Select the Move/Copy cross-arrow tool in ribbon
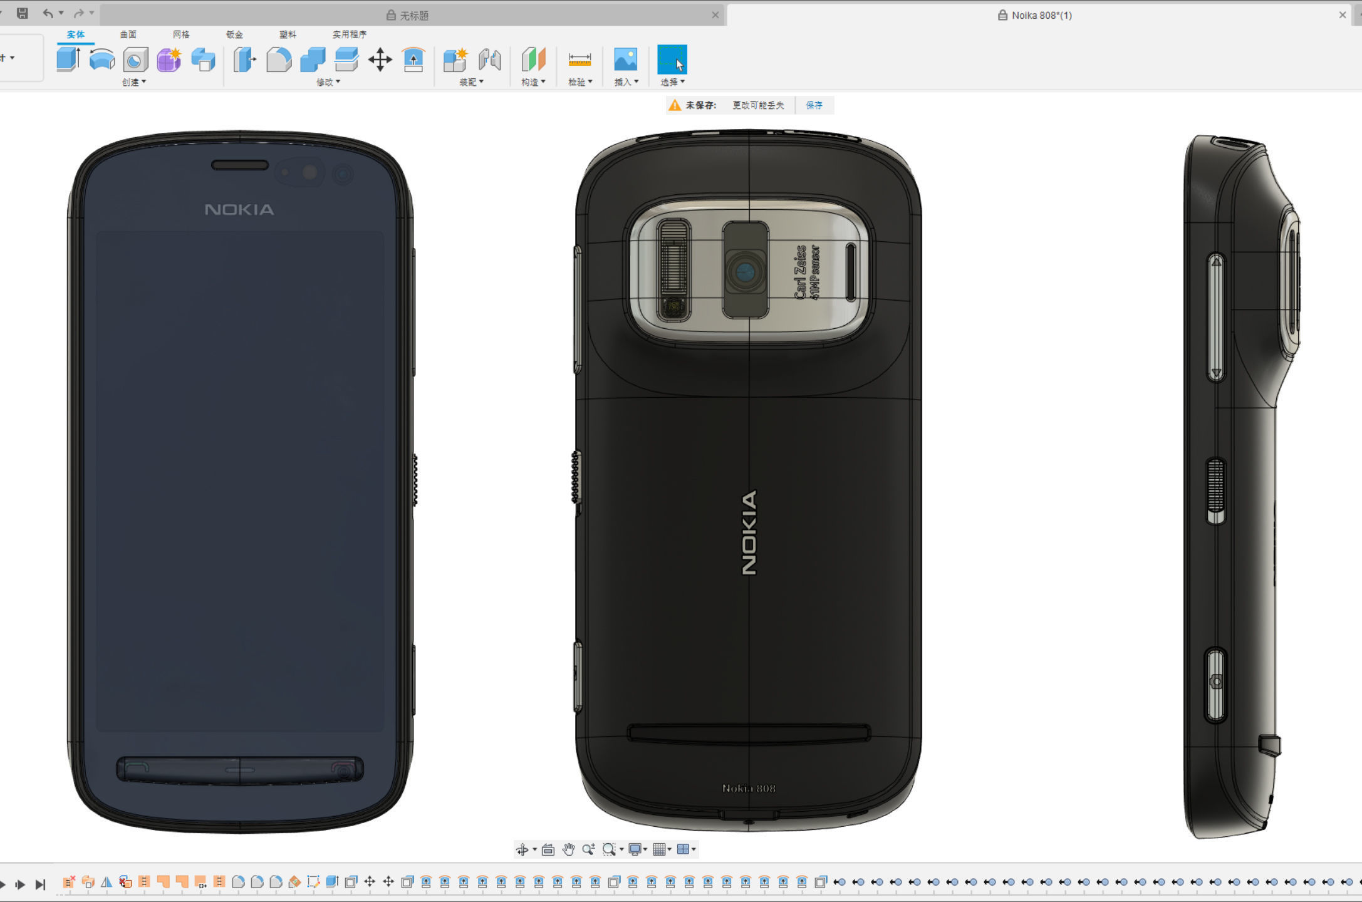1362x902 pixels. (x=380, y=60)
